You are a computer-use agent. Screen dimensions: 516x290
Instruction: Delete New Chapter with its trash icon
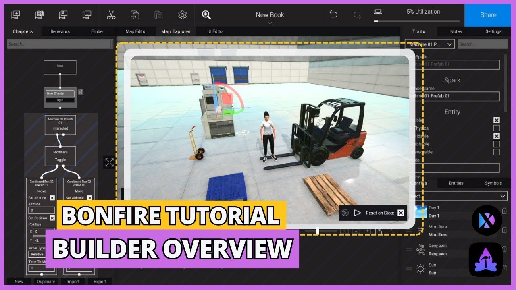pos(81,92)
